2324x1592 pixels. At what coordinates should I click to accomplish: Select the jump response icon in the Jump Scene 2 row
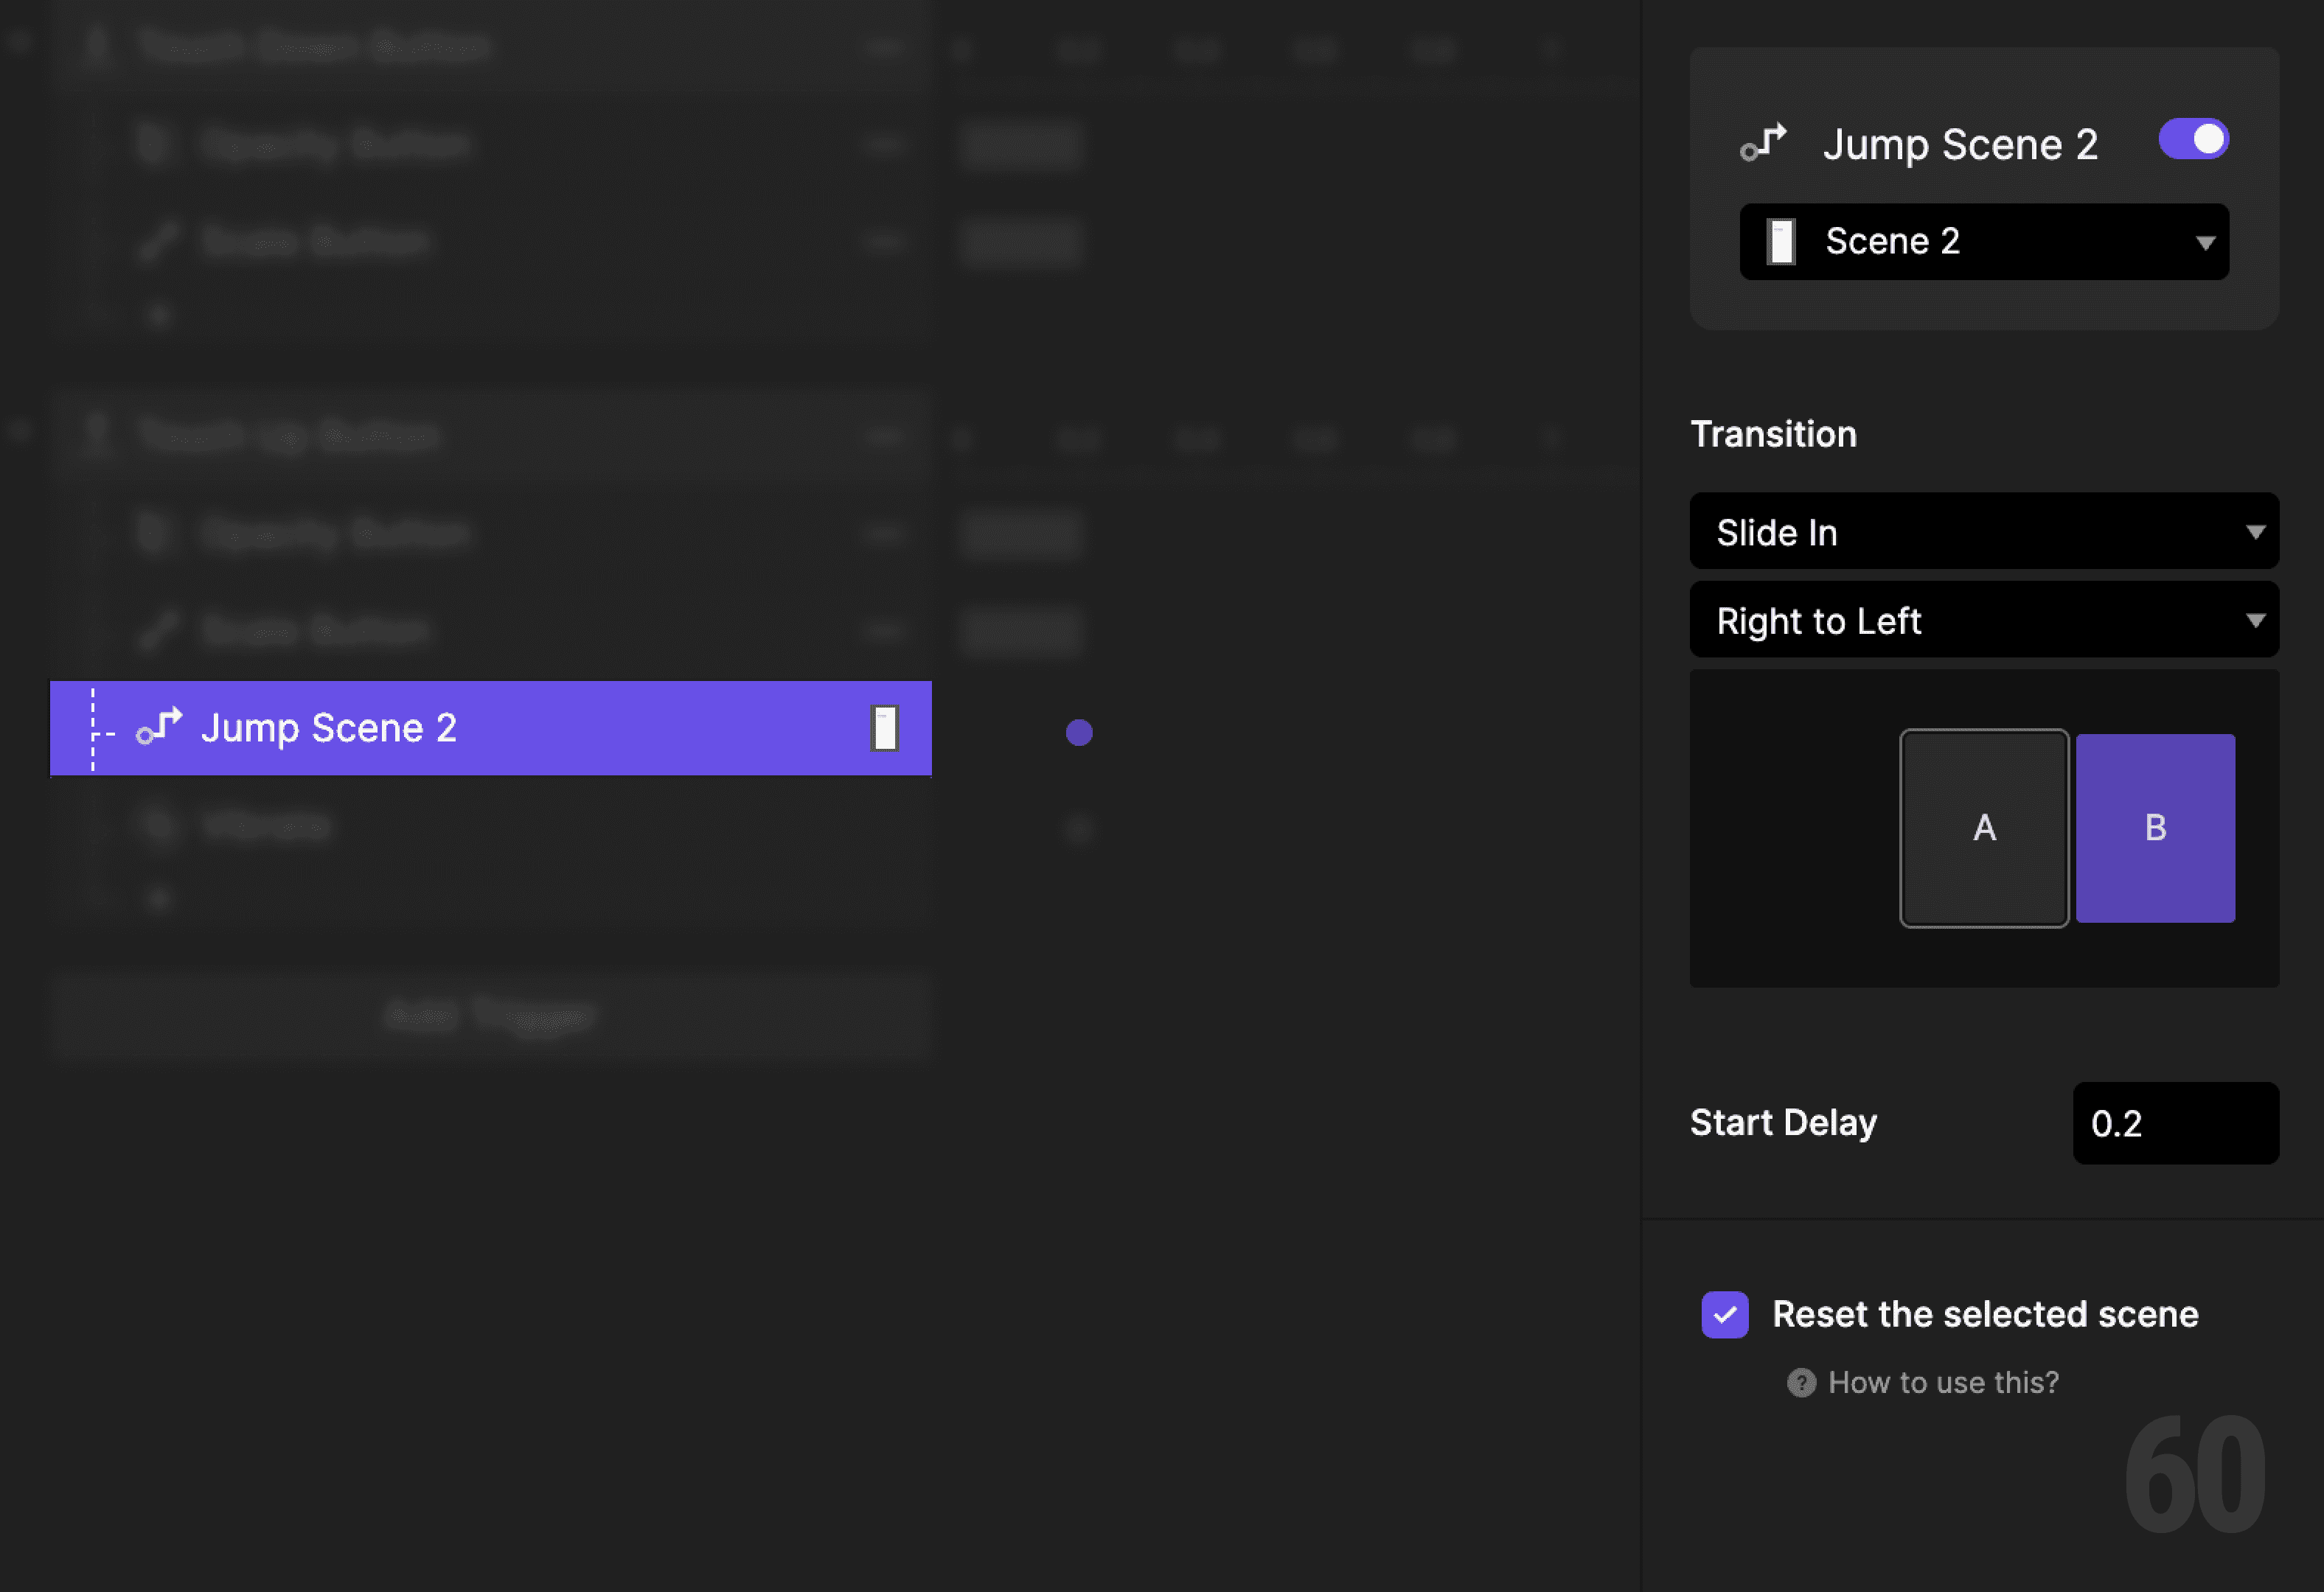[160, 728]
